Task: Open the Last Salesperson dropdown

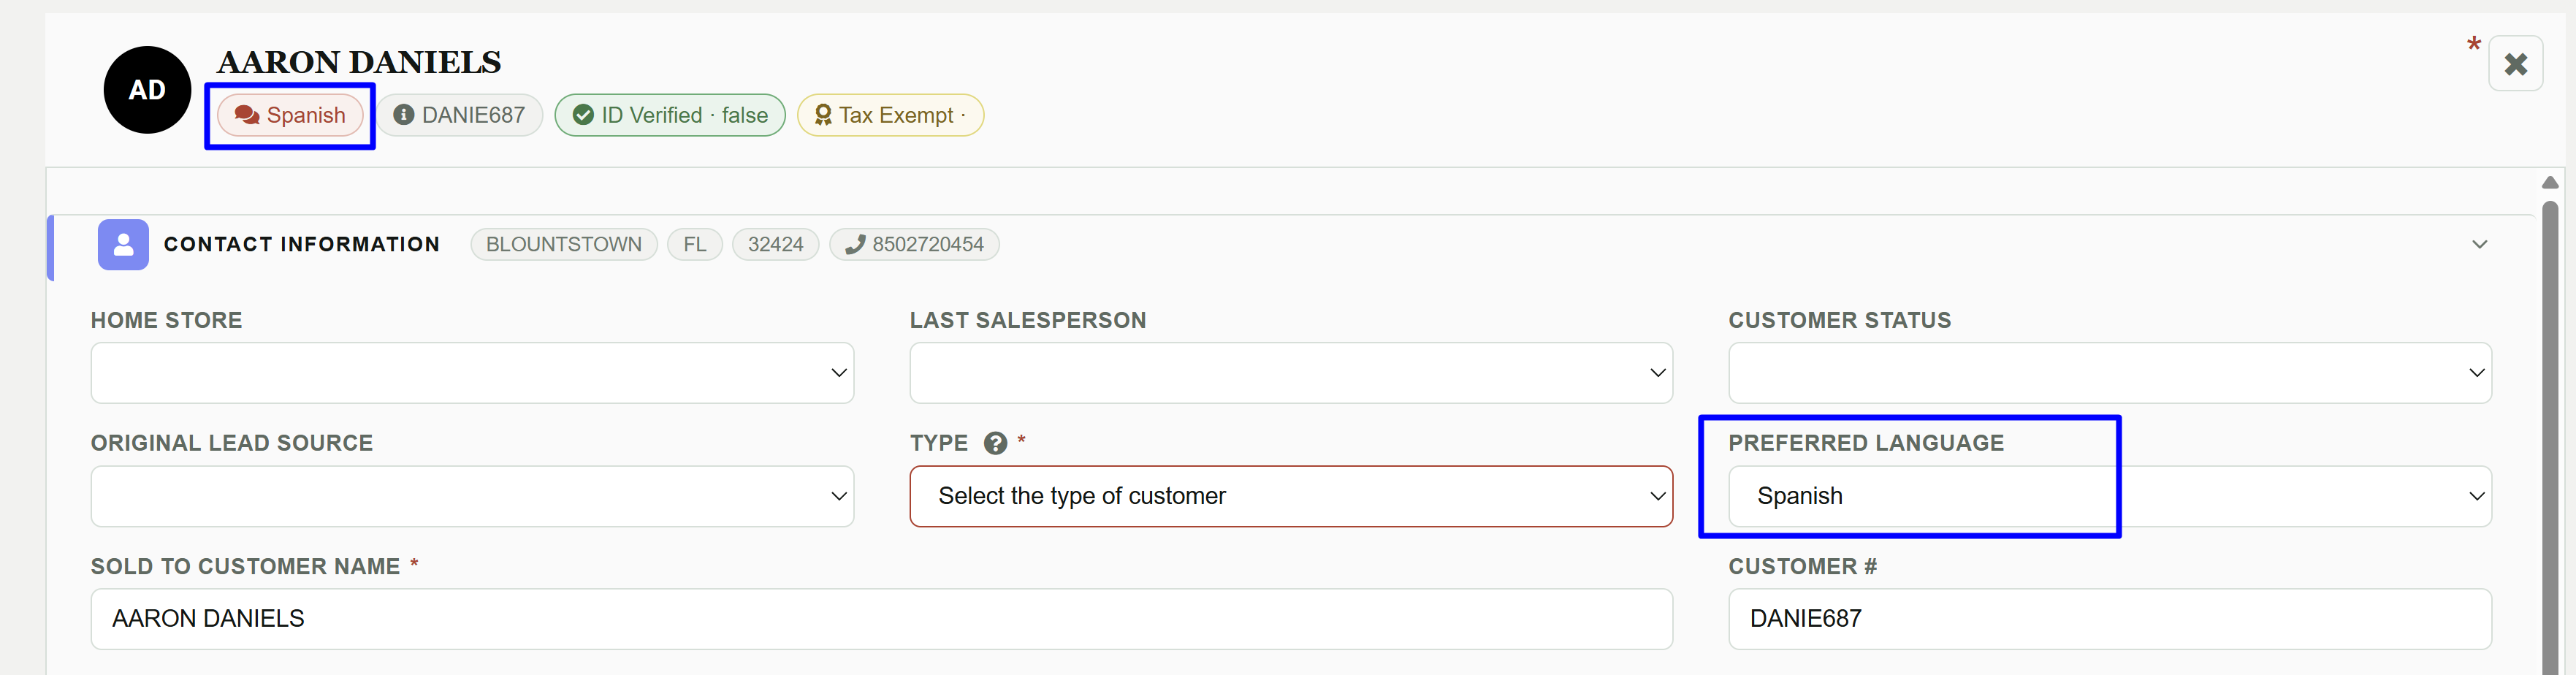Action: point(1291,373)
